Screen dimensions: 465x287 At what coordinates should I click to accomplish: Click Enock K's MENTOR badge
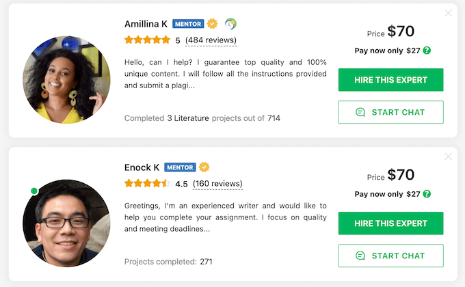180,167
